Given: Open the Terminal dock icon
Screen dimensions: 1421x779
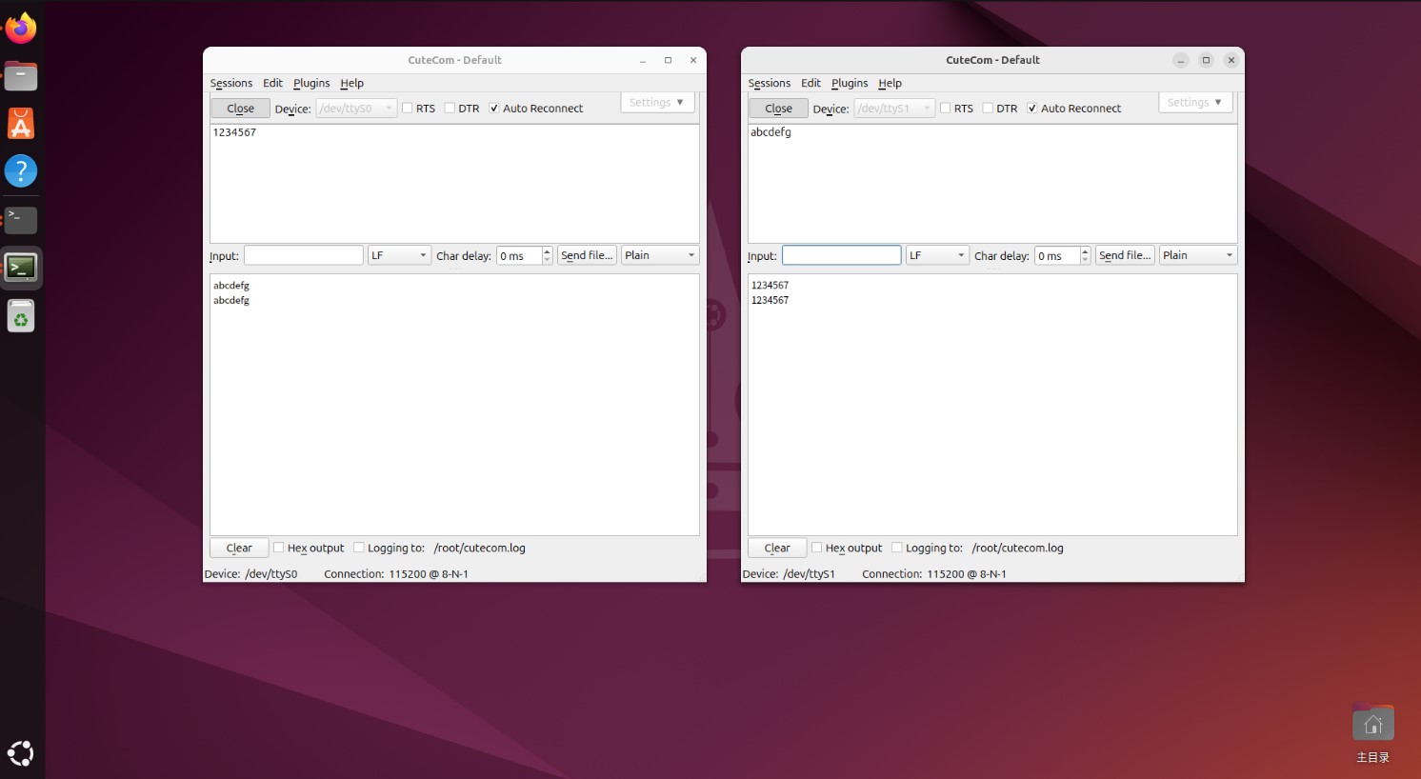Looking at the screenshot, I should tap(21, 220).
